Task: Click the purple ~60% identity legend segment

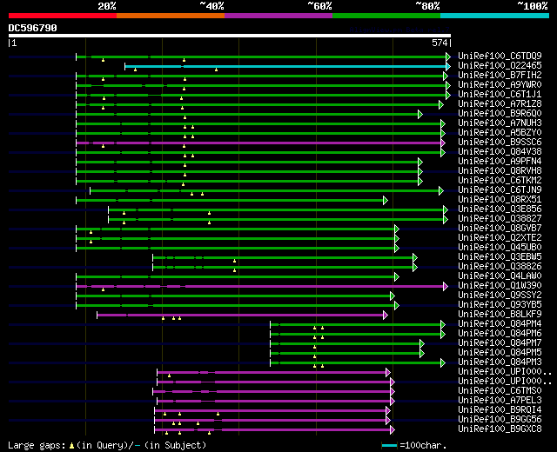Action: coord(278,16)
